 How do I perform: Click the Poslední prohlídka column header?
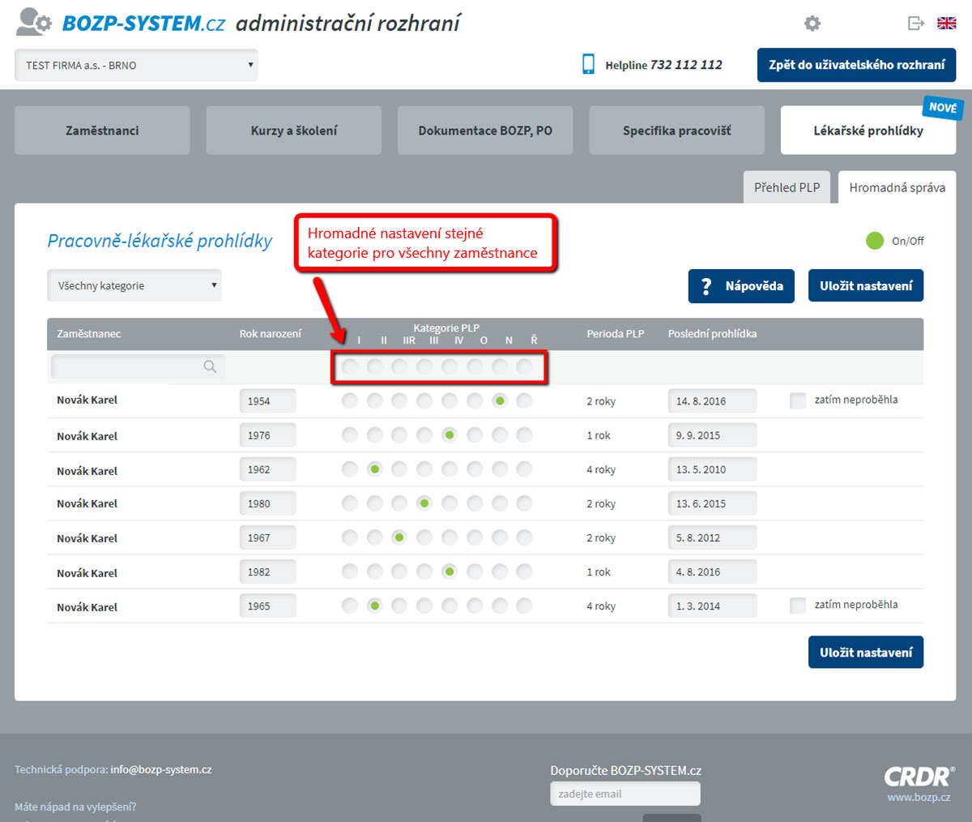(713, 334)
